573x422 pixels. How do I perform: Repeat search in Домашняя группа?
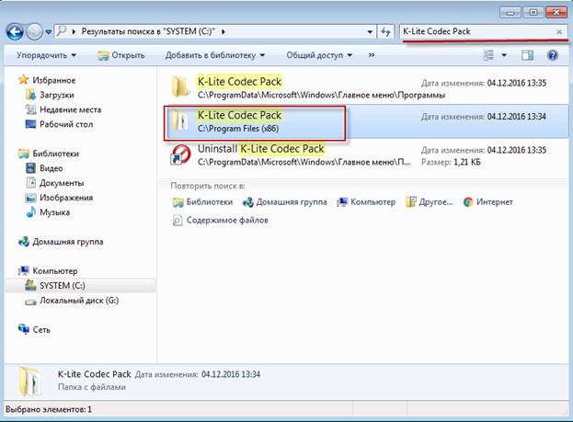285,202
